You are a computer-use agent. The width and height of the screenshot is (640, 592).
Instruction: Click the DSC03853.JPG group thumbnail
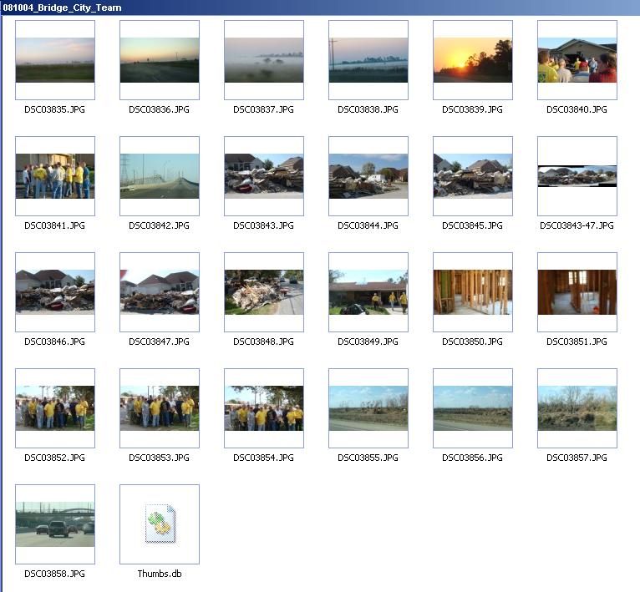(x=160, y=408)
